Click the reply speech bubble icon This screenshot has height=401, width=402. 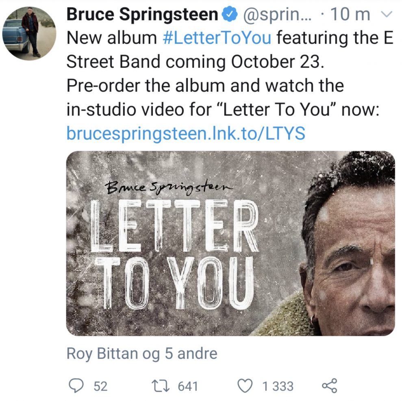click(76, 386)
